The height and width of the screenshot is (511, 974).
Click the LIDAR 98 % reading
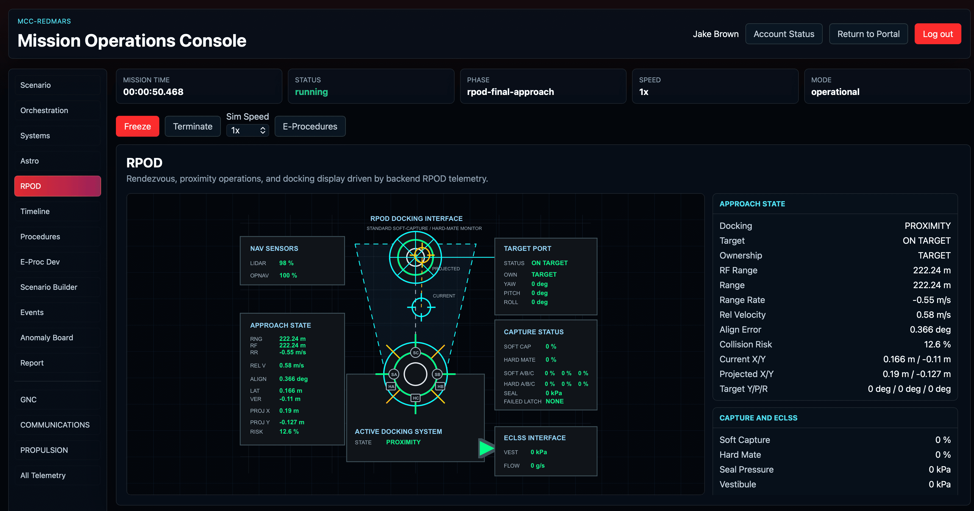click(x=286, y=263)
